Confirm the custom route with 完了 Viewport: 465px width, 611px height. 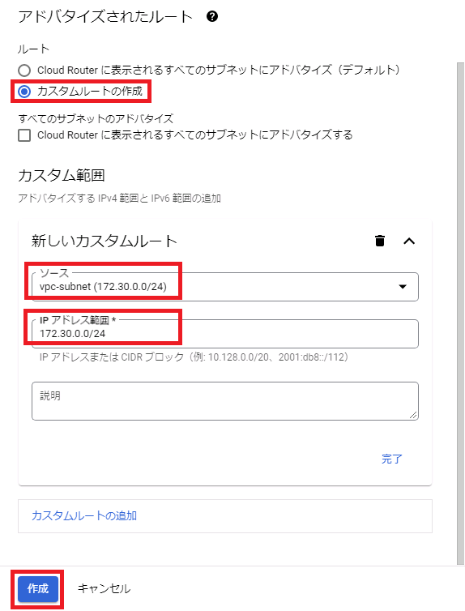(391, 459)
